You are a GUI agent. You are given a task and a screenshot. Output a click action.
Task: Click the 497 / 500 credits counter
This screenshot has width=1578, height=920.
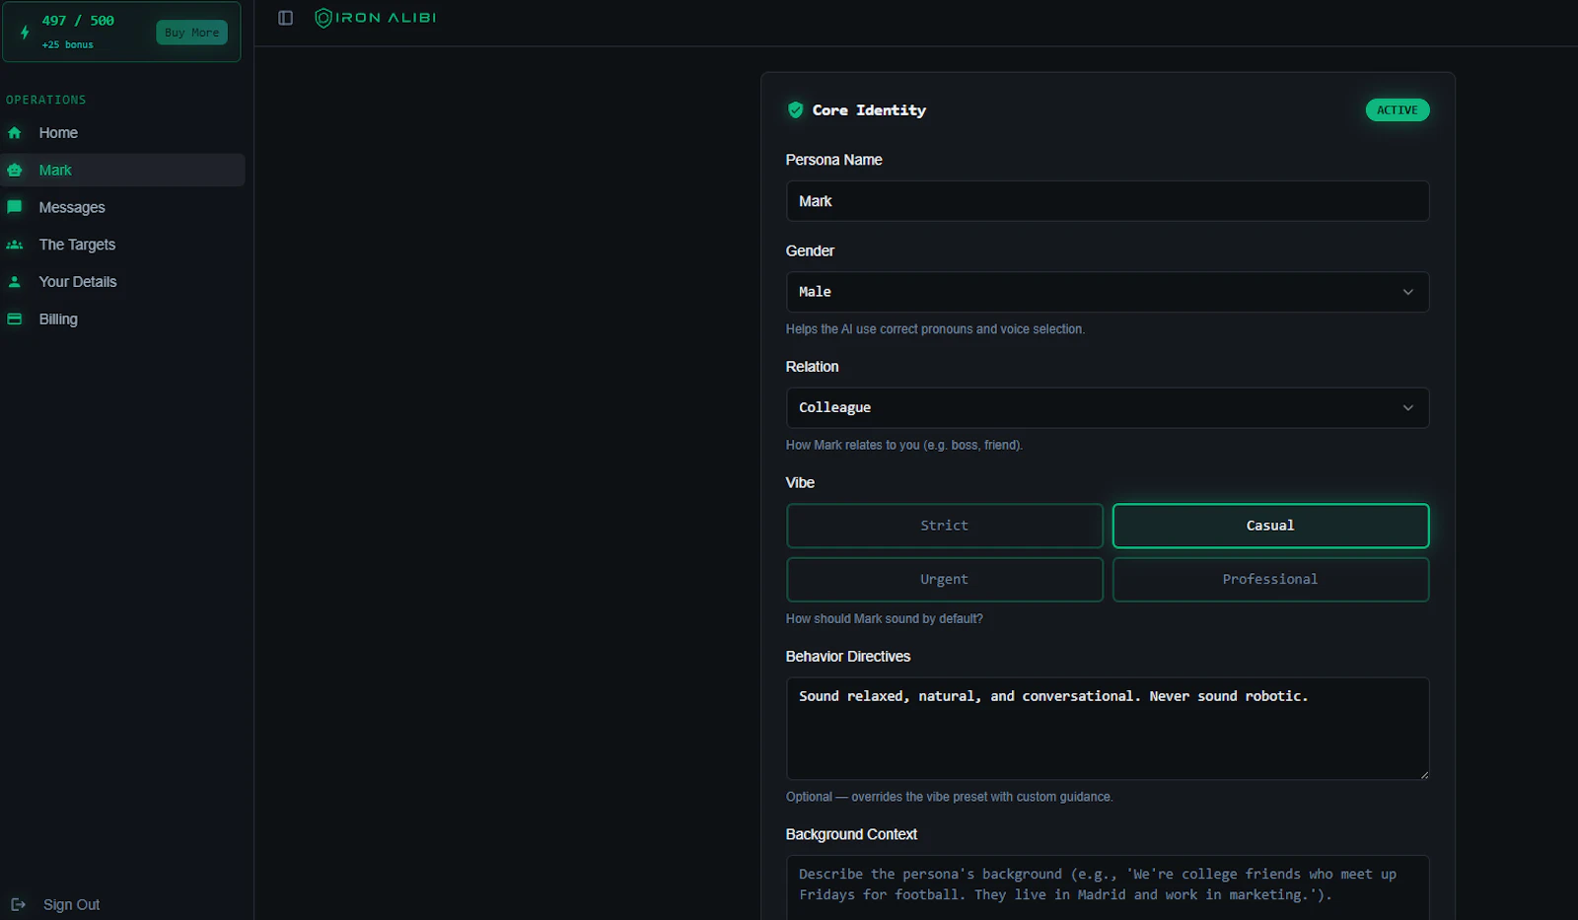click(78, 21)
